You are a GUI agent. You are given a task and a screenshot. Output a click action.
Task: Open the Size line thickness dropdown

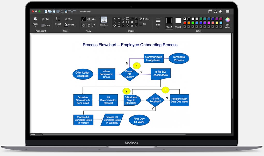pos(158,25)
